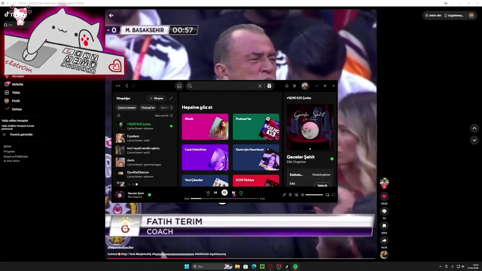Image resolution: width=482 pixels, height=271 pixels.
Task: Open Eqzelanz playlist
Action: 145,138
